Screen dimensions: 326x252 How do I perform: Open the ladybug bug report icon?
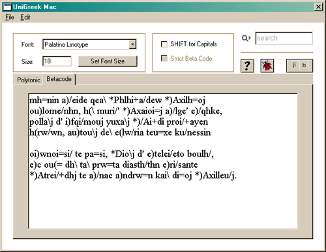(x=267, y=65)
